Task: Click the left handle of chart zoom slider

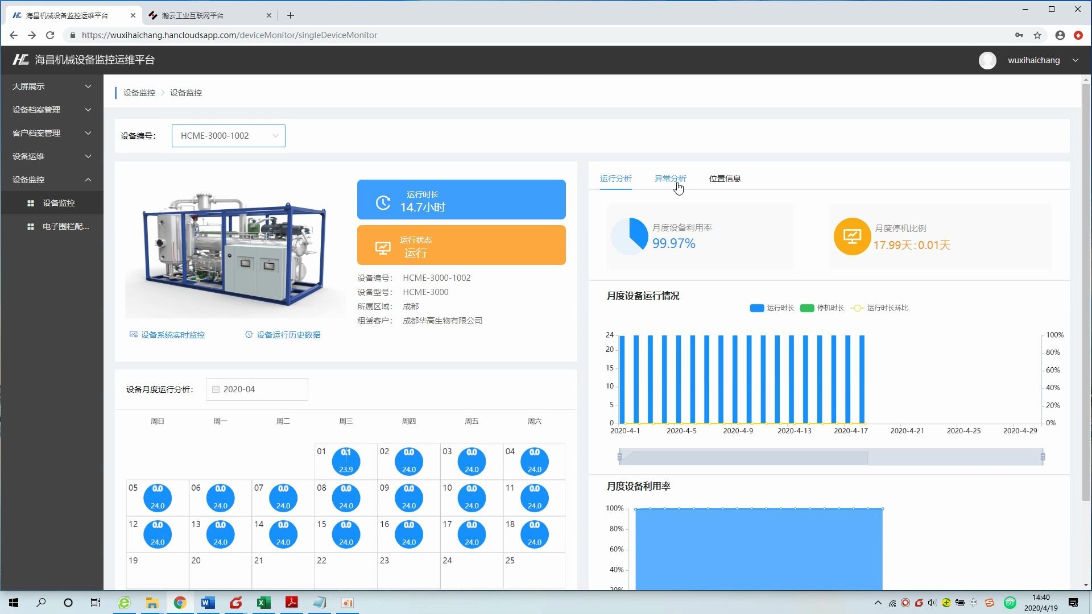Action: pyautogui.click(x=619, y=457)
